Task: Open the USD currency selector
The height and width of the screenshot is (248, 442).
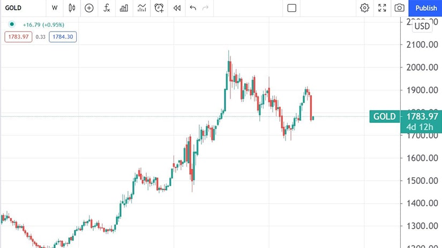Action: coord(423,26)
